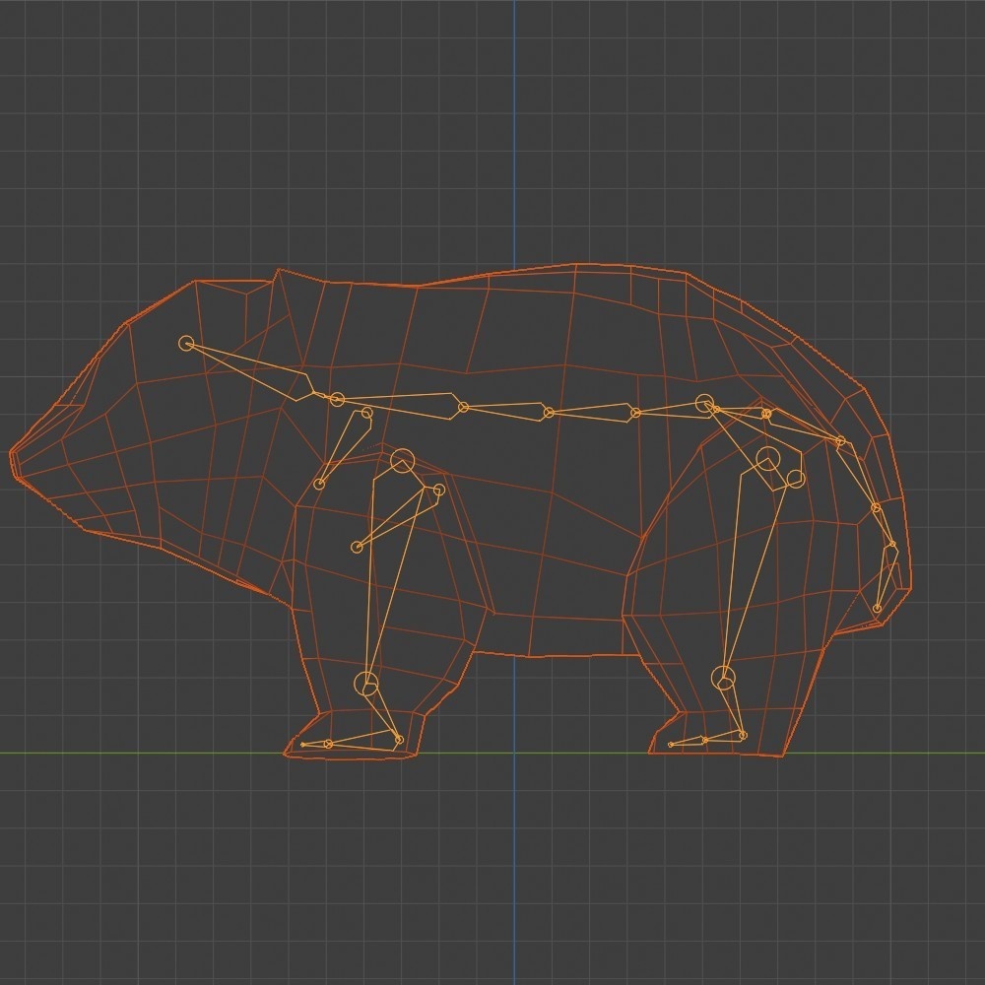Click the rear foot heel joint circle

click(x=743, y=735)
